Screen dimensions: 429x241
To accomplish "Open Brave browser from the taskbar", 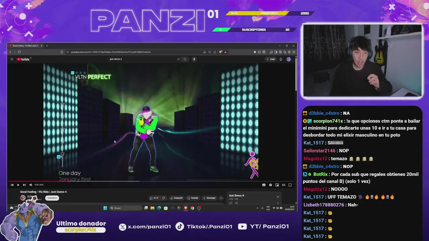I will pos(186,208).
